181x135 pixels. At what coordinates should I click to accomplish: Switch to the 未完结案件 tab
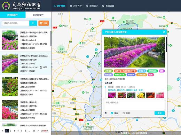[13, 15]
